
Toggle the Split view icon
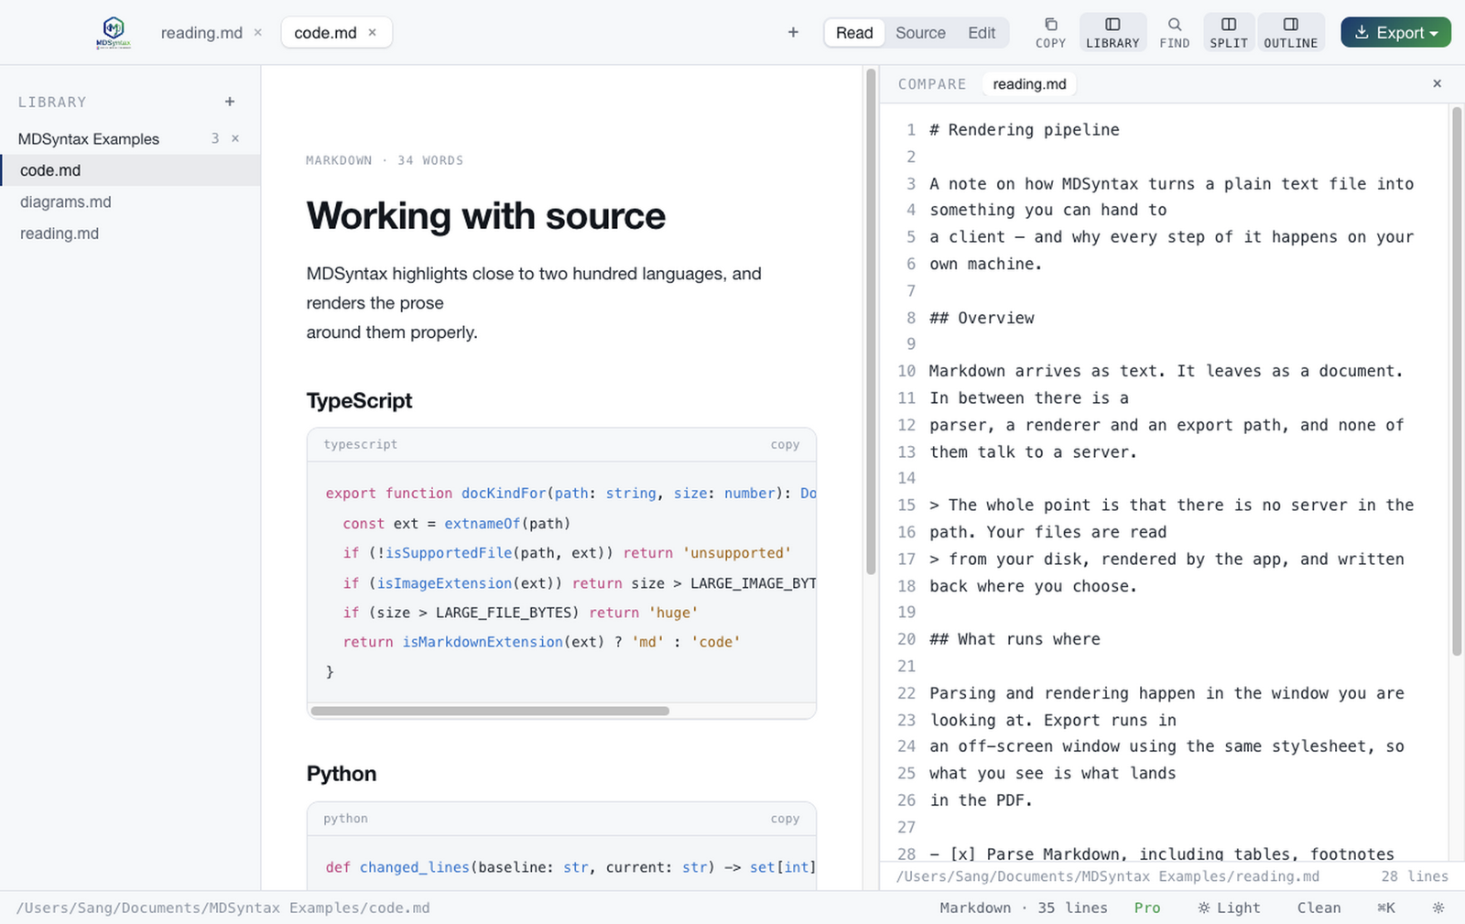click(1229, 32)
